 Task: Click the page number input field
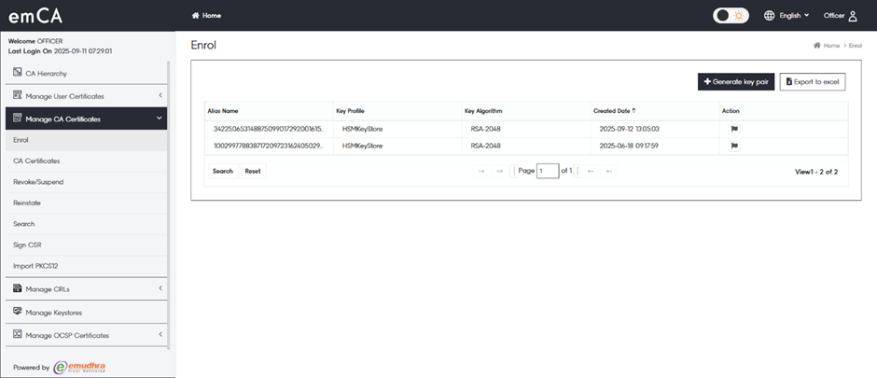[x=548, y=172]
